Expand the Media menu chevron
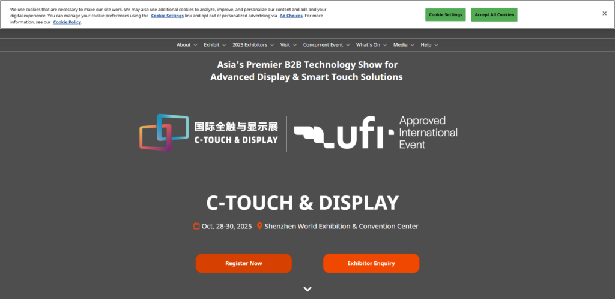This screenshot has height=301, width=615. click(x=412, y=45)
